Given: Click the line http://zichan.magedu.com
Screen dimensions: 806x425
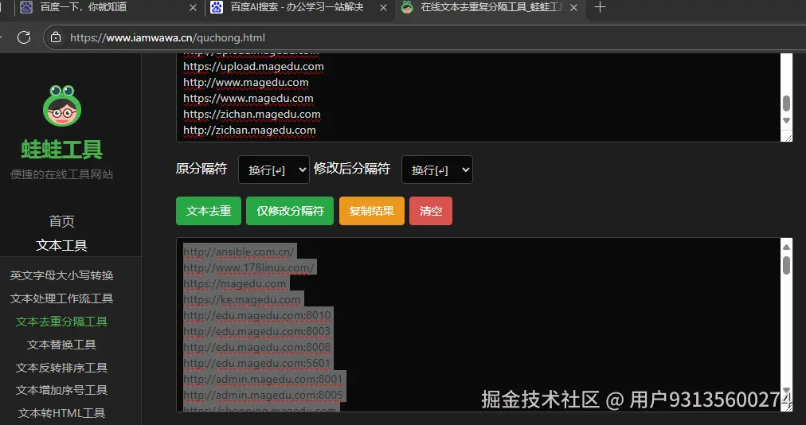Looking at the screenshot, I should 249,130.
